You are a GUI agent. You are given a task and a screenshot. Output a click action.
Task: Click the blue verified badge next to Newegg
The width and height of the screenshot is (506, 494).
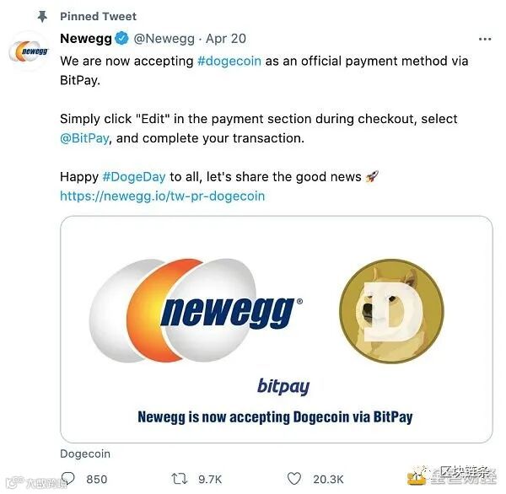coord(121,39)
